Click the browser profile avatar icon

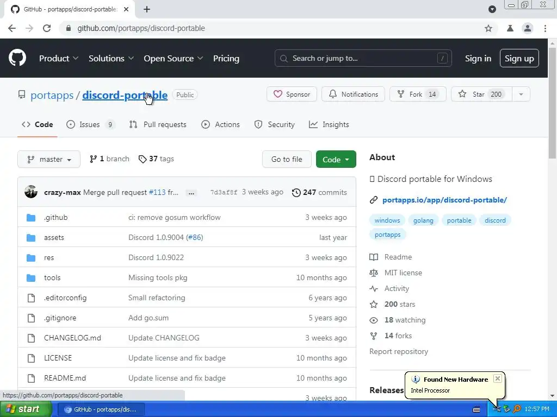(x=528, y=28)
